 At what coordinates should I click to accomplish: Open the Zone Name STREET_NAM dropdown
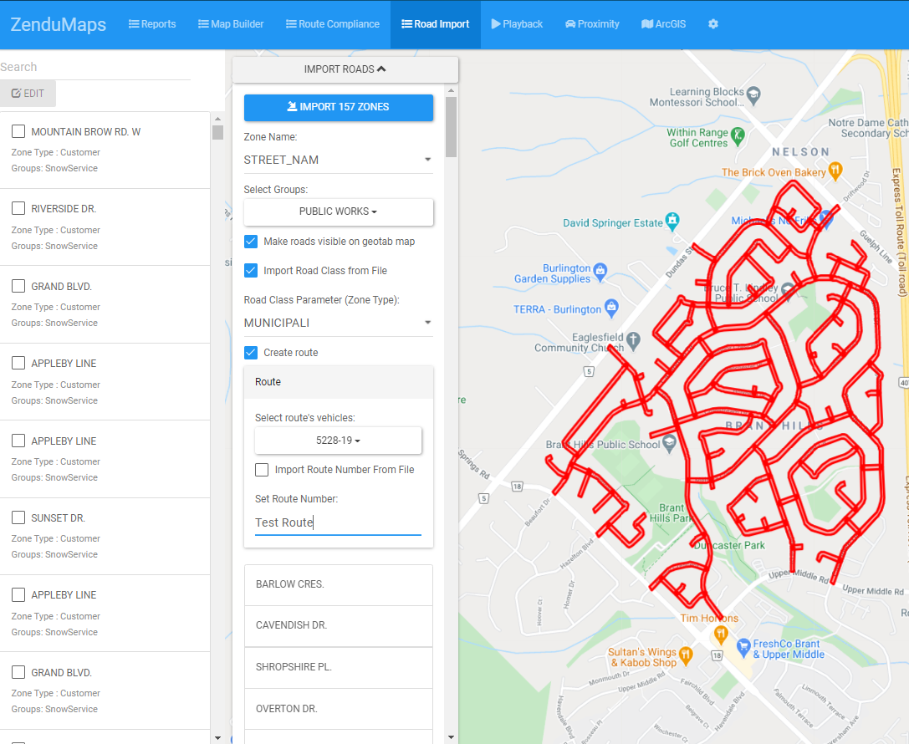338,160
